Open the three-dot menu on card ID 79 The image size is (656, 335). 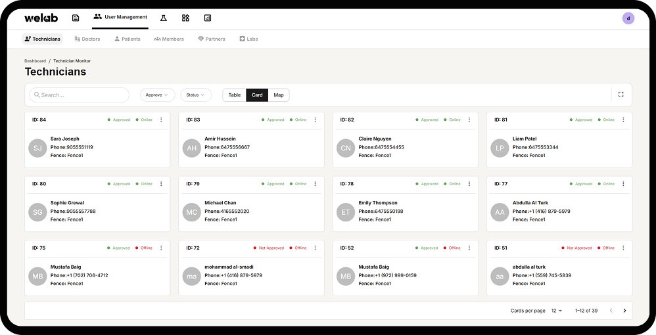315,184
